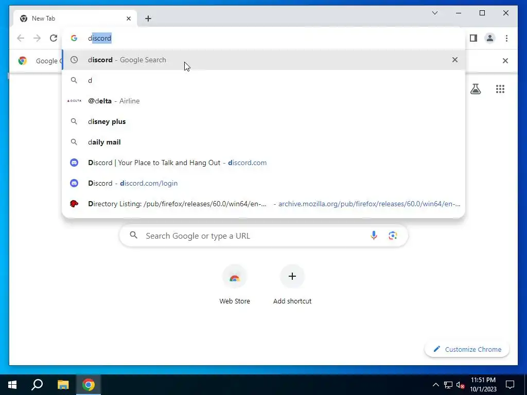Click the Chrome taskbar icon
The width and height of the screenshot is (527, 395).
click(x=89, y=385)
